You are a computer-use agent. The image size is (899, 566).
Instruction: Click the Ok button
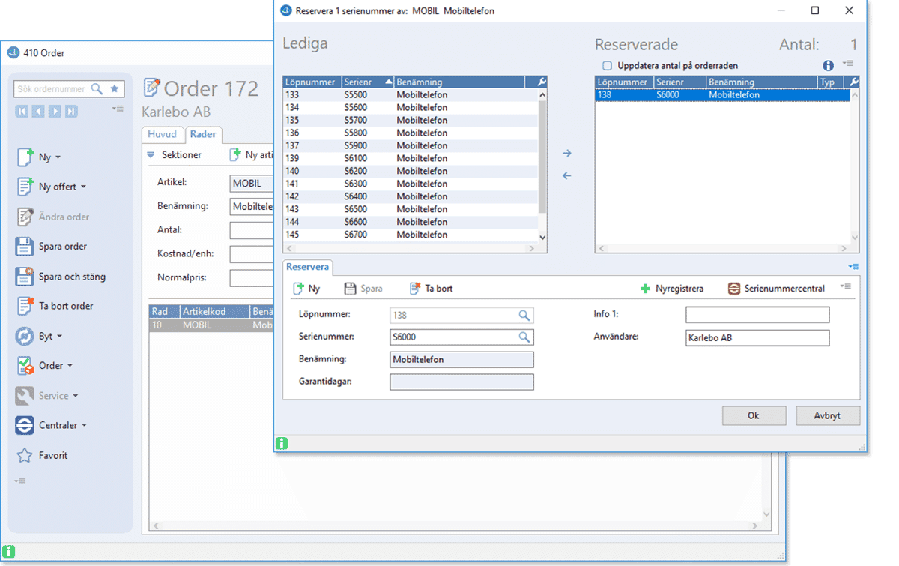tap(754, 415)
